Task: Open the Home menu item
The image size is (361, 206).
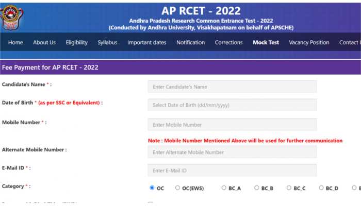Action: (15, 43)
